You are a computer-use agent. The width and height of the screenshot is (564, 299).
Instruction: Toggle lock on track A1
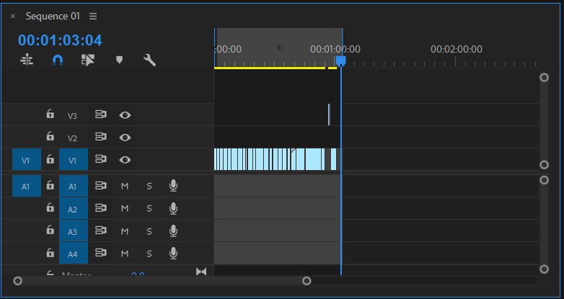(50, 185)
